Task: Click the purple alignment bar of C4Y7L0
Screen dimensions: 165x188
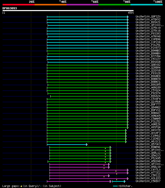Action: pos(89,170)
